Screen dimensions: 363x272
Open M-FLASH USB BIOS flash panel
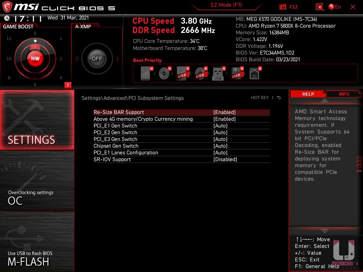click(37, 242)
